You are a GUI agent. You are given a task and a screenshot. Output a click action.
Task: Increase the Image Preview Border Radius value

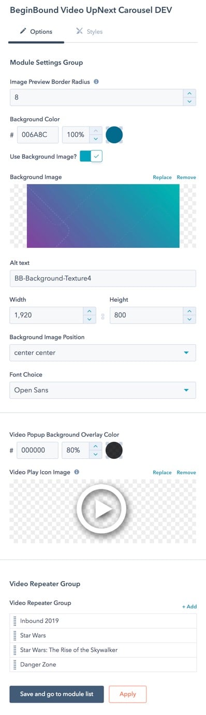click(190, 93)
